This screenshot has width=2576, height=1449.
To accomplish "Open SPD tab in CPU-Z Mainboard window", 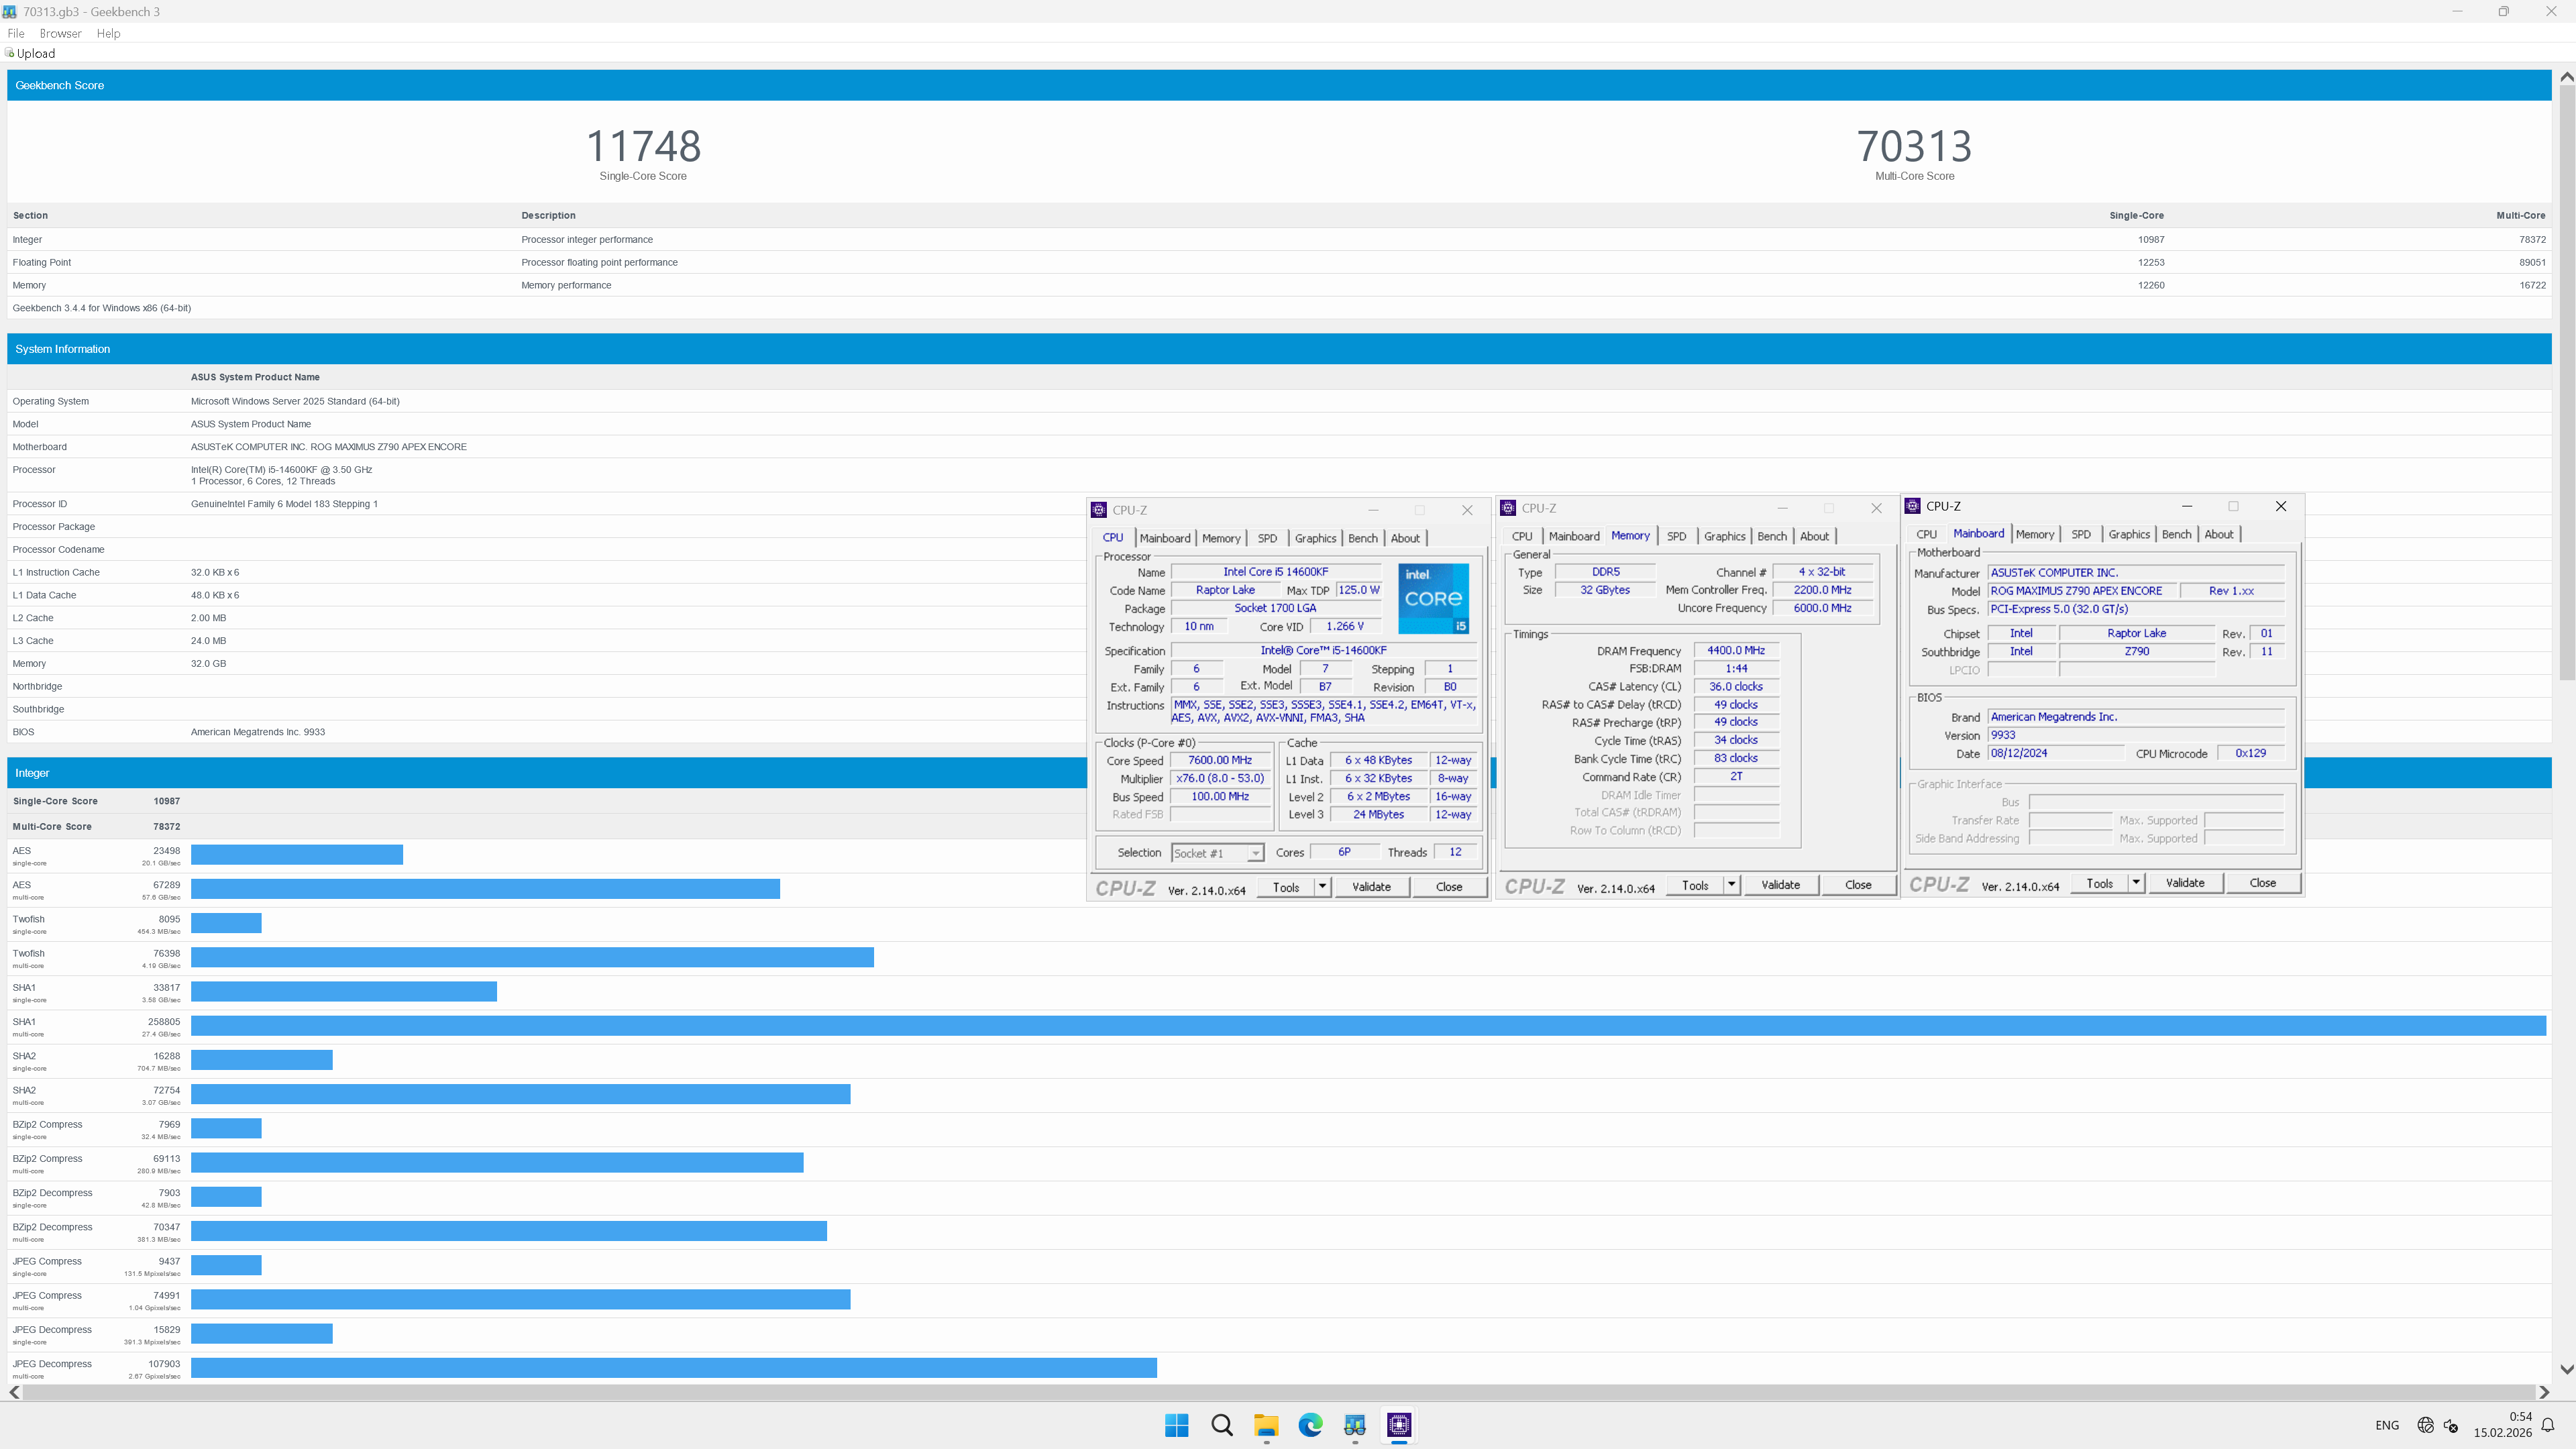I will click(2081, 534).
